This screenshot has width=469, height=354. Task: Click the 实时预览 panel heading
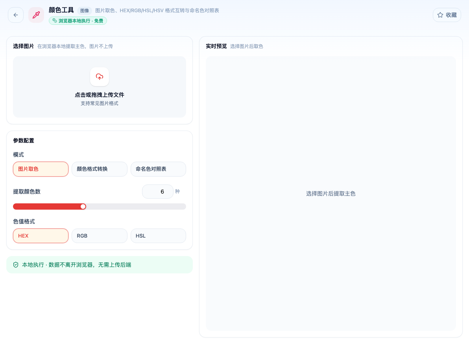click(216, 46)
